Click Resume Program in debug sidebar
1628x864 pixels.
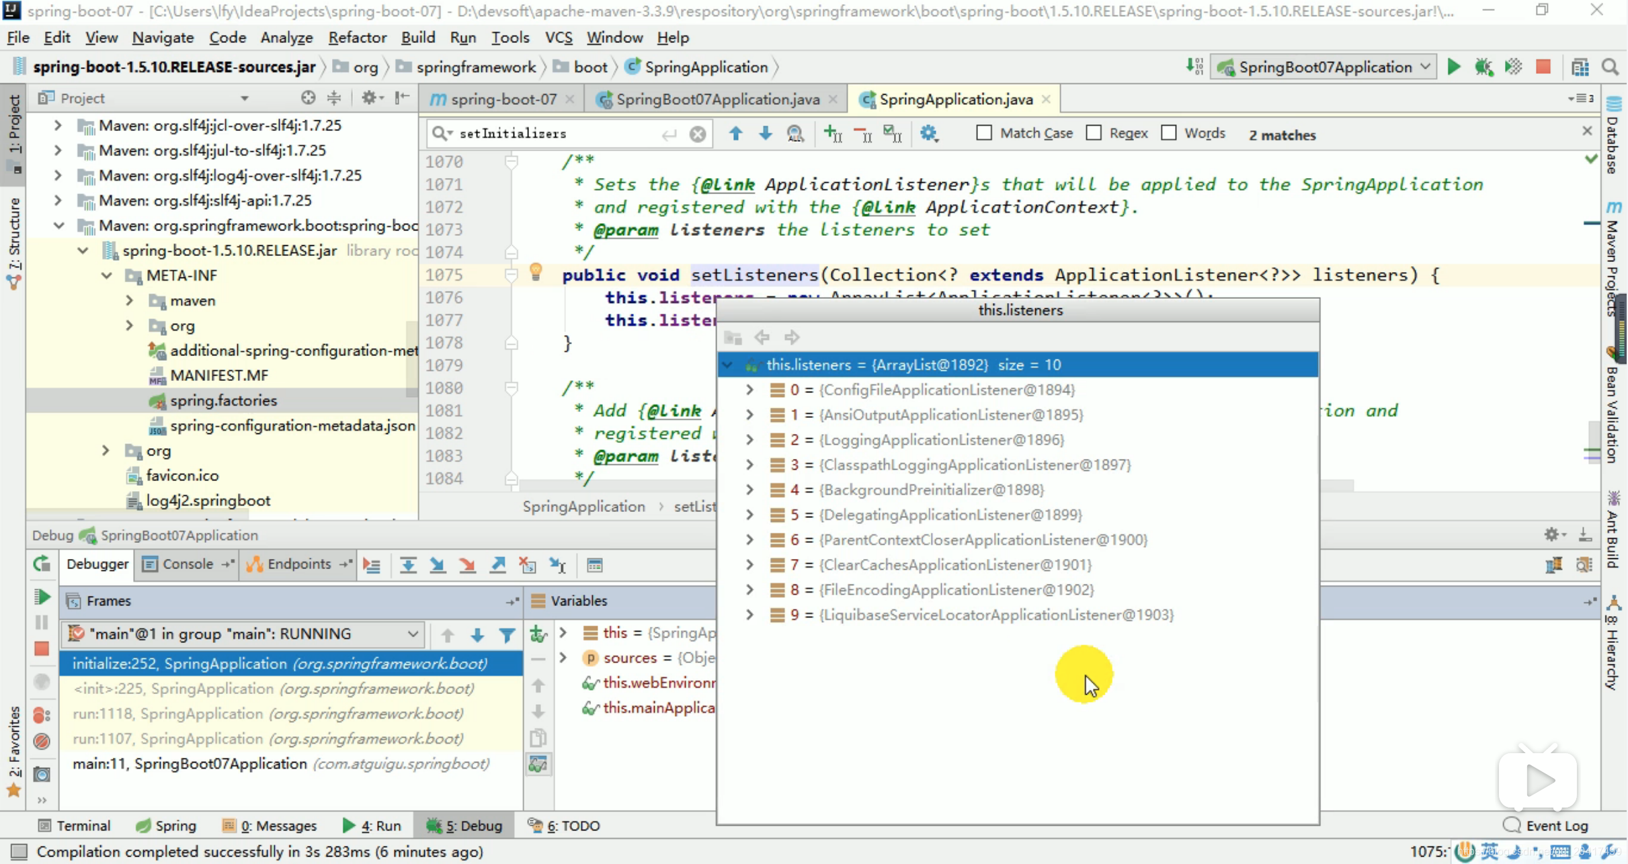point(42,597)
